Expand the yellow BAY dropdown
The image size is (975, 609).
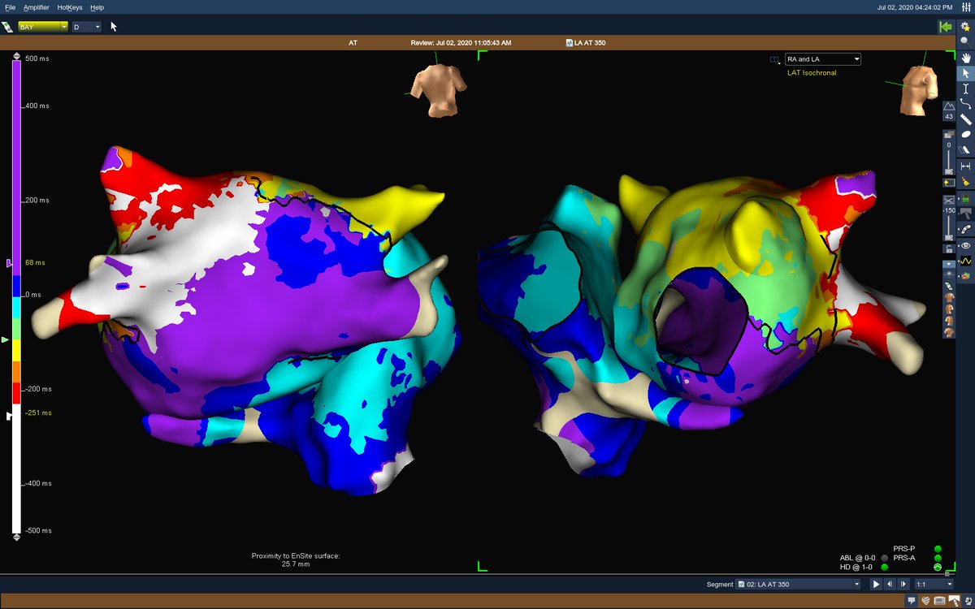[x=43, y=27]
